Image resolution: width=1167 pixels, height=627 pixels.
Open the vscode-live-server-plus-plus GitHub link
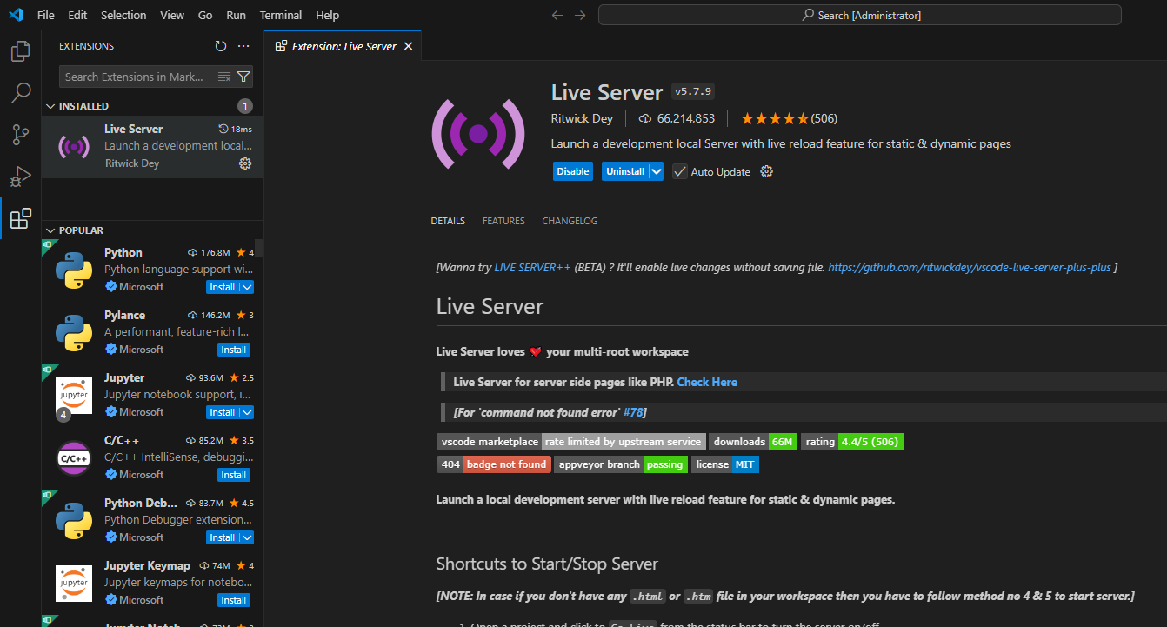pyautogui.click(x=970, y=268)
